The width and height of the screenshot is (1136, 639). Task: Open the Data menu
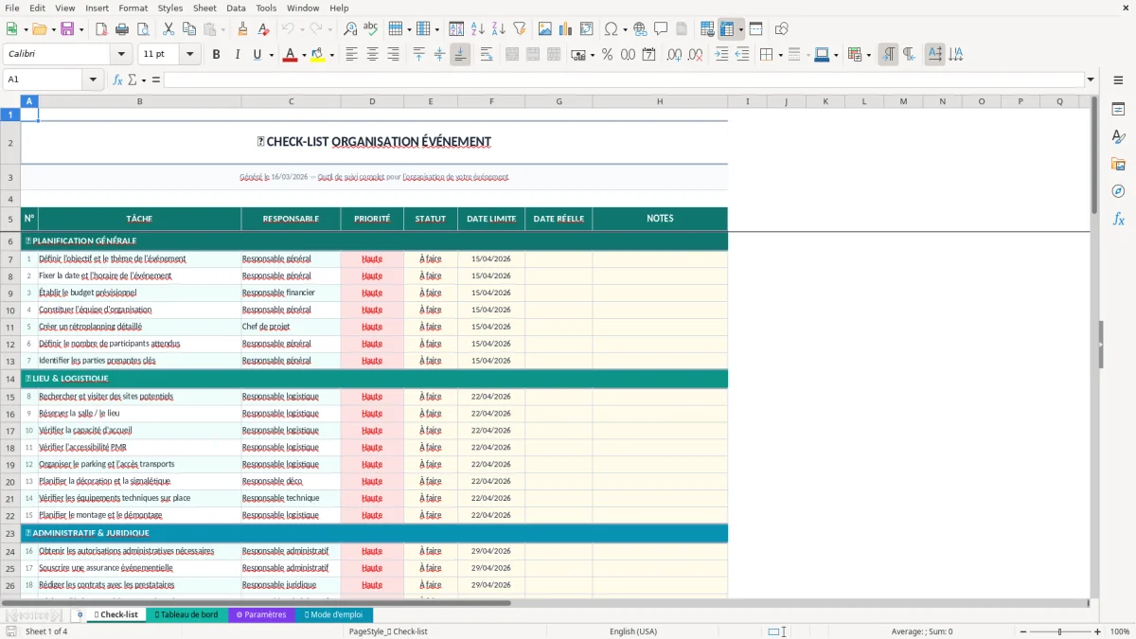[236, 8]
